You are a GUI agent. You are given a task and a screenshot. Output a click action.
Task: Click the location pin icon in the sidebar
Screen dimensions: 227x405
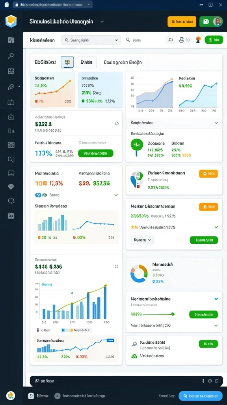tap(11, 187)
